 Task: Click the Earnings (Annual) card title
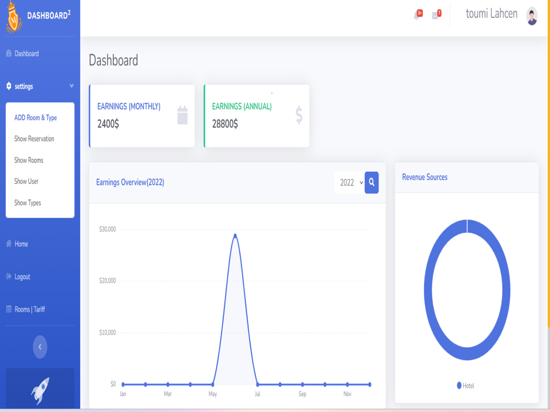click(x=241, y=107)
